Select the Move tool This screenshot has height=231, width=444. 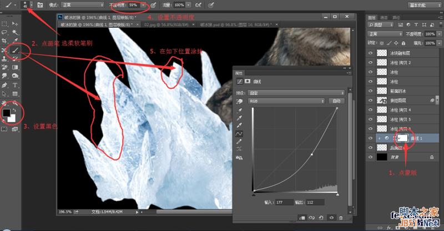(15, 24)
